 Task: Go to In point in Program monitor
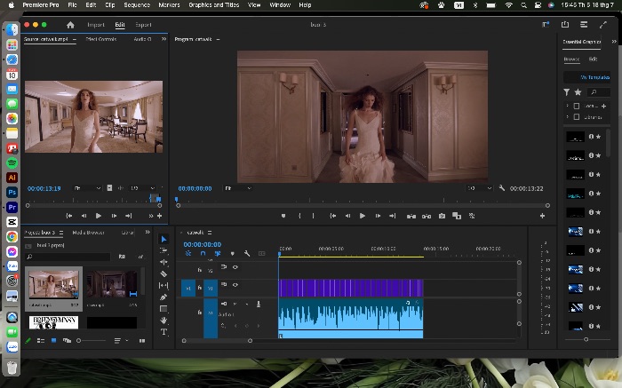coord(333,216)
